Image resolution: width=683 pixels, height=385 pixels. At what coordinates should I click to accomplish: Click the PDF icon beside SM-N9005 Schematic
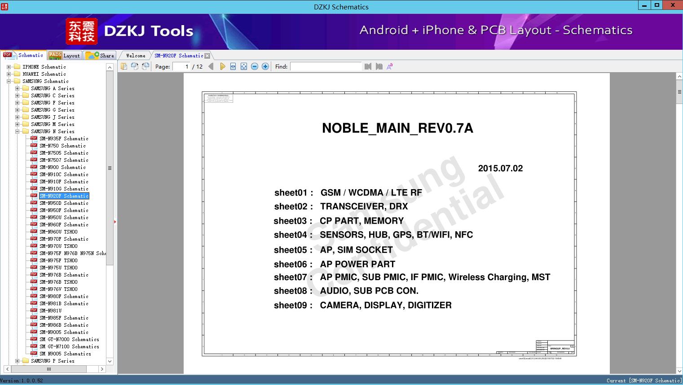34,332
